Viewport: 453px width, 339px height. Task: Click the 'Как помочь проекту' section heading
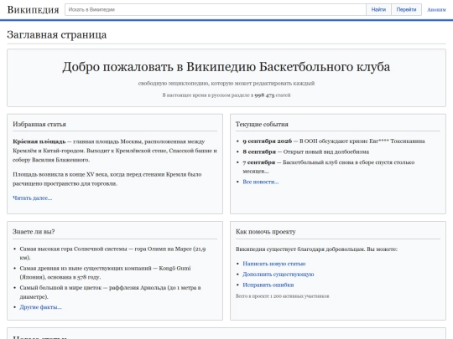265,232
